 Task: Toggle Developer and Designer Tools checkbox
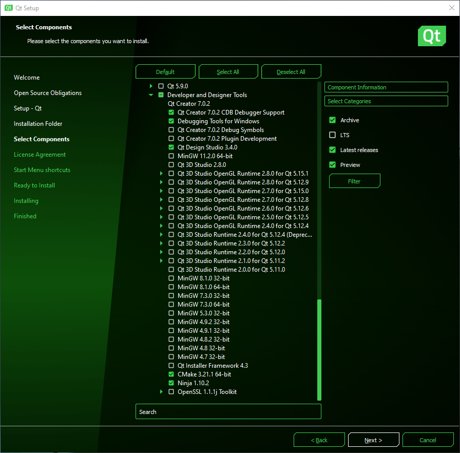[x=161, y=95]
